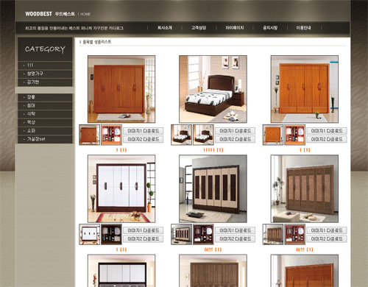Open the 고객상담 menu item

pos(199,28)
